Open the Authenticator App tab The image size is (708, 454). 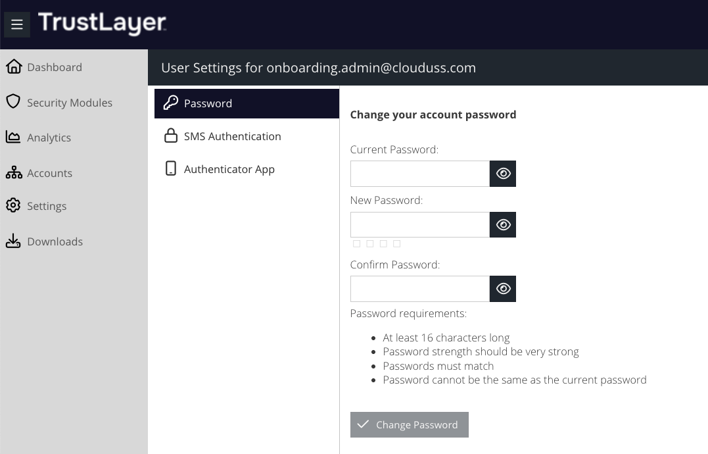(x=247, y=169)
